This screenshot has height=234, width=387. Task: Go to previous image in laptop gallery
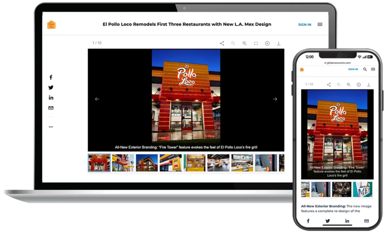(97, 99)
